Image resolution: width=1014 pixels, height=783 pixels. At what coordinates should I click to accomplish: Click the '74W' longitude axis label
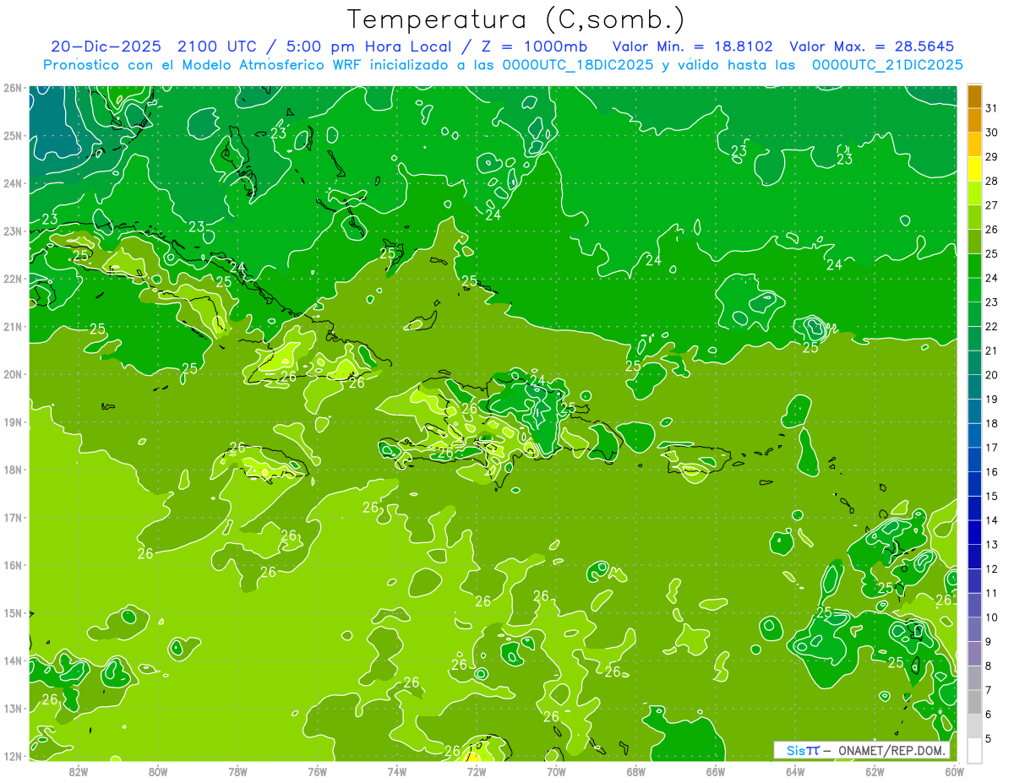[397, 772]
